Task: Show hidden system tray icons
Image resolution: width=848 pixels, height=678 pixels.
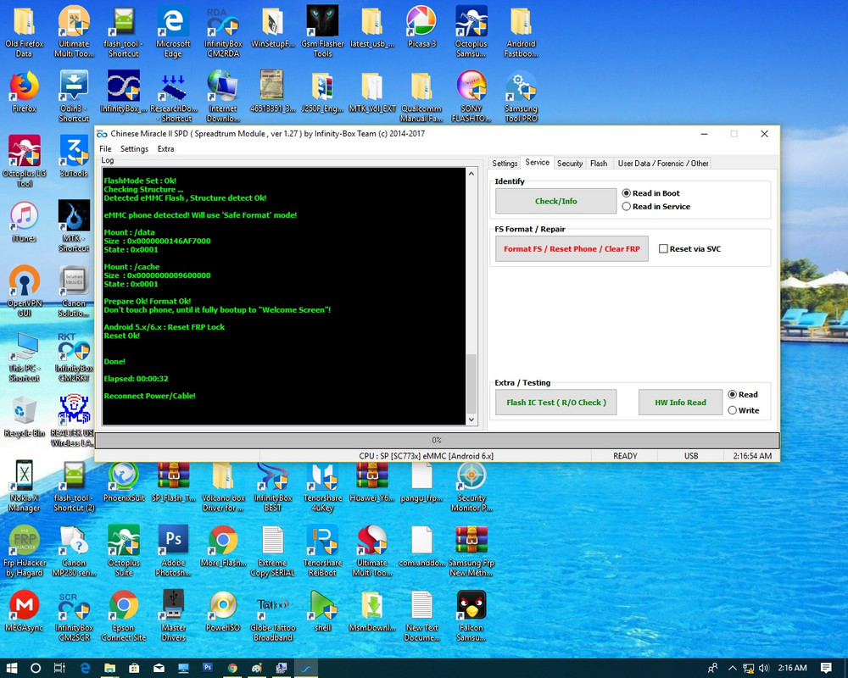Action: click(x=733, y=668)
